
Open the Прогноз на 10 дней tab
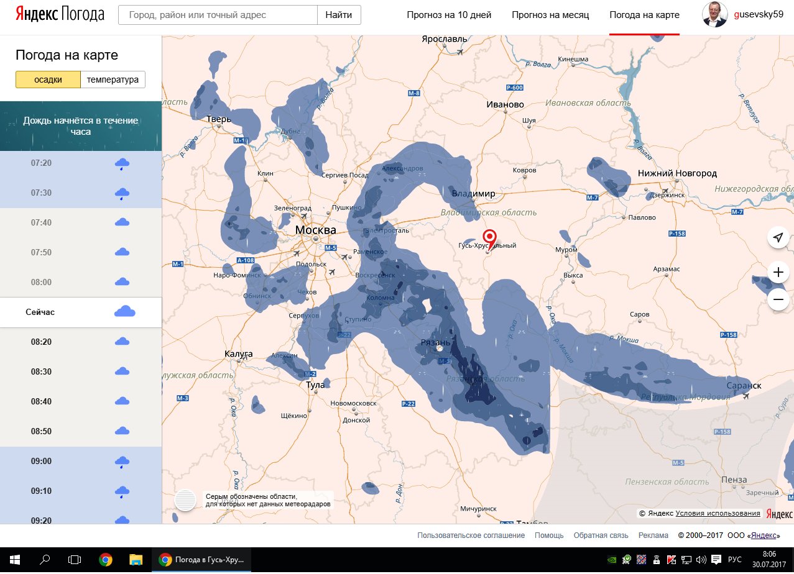pyautogui.click(x=449, y=15)
